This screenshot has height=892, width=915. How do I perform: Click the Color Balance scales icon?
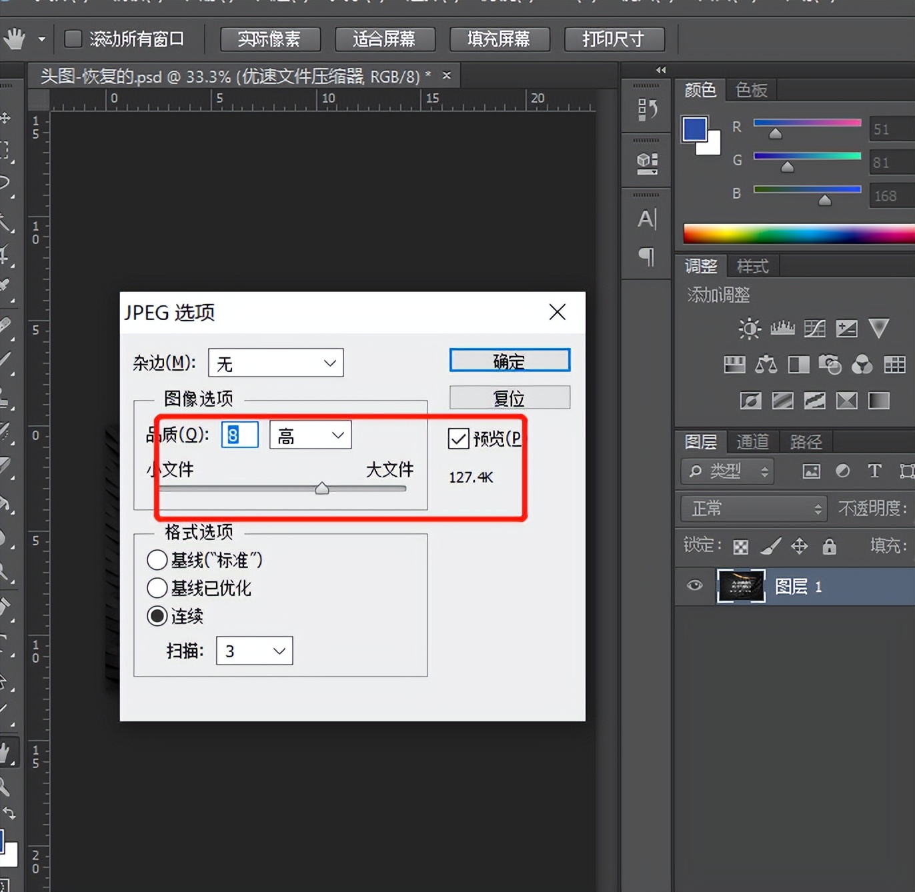pos(766,364)
